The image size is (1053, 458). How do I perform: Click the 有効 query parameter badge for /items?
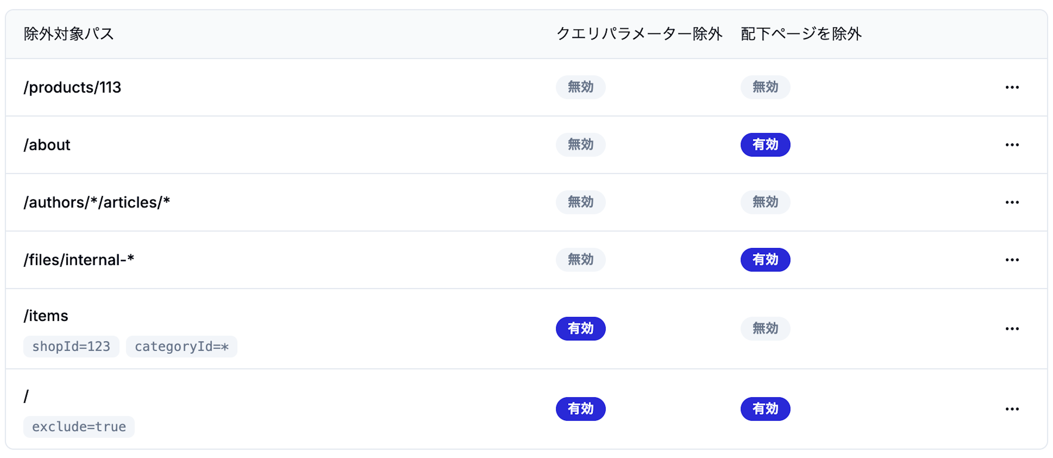click(580, 329)
